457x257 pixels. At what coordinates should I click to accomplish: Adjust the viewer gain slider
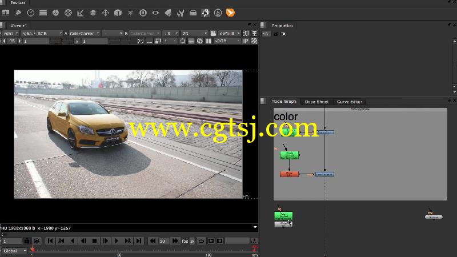click(x=61, y=41)
